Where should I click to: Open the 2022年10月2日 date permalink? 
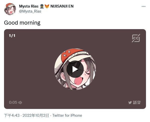tap(36, 115)
